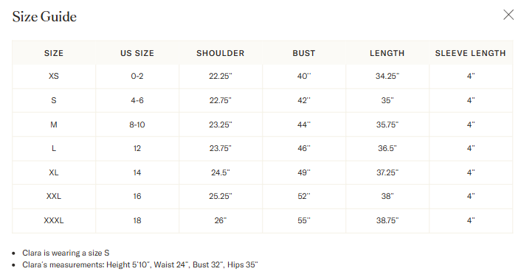Select the XXXL size row label

[54, 220]
